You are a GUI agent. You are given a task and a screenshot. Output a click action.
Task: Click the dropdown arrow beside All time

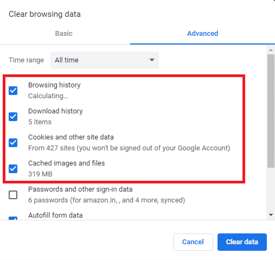[x=152, y=60]
